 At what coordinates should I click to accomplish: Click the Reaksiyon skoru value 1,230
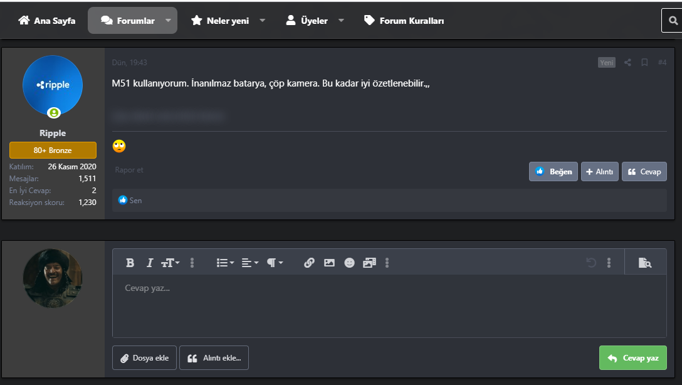[x=87, y=203]
